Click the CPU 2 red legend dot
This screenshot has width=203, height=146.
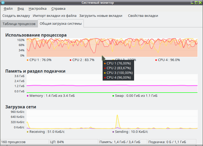[x=70, y=60]
